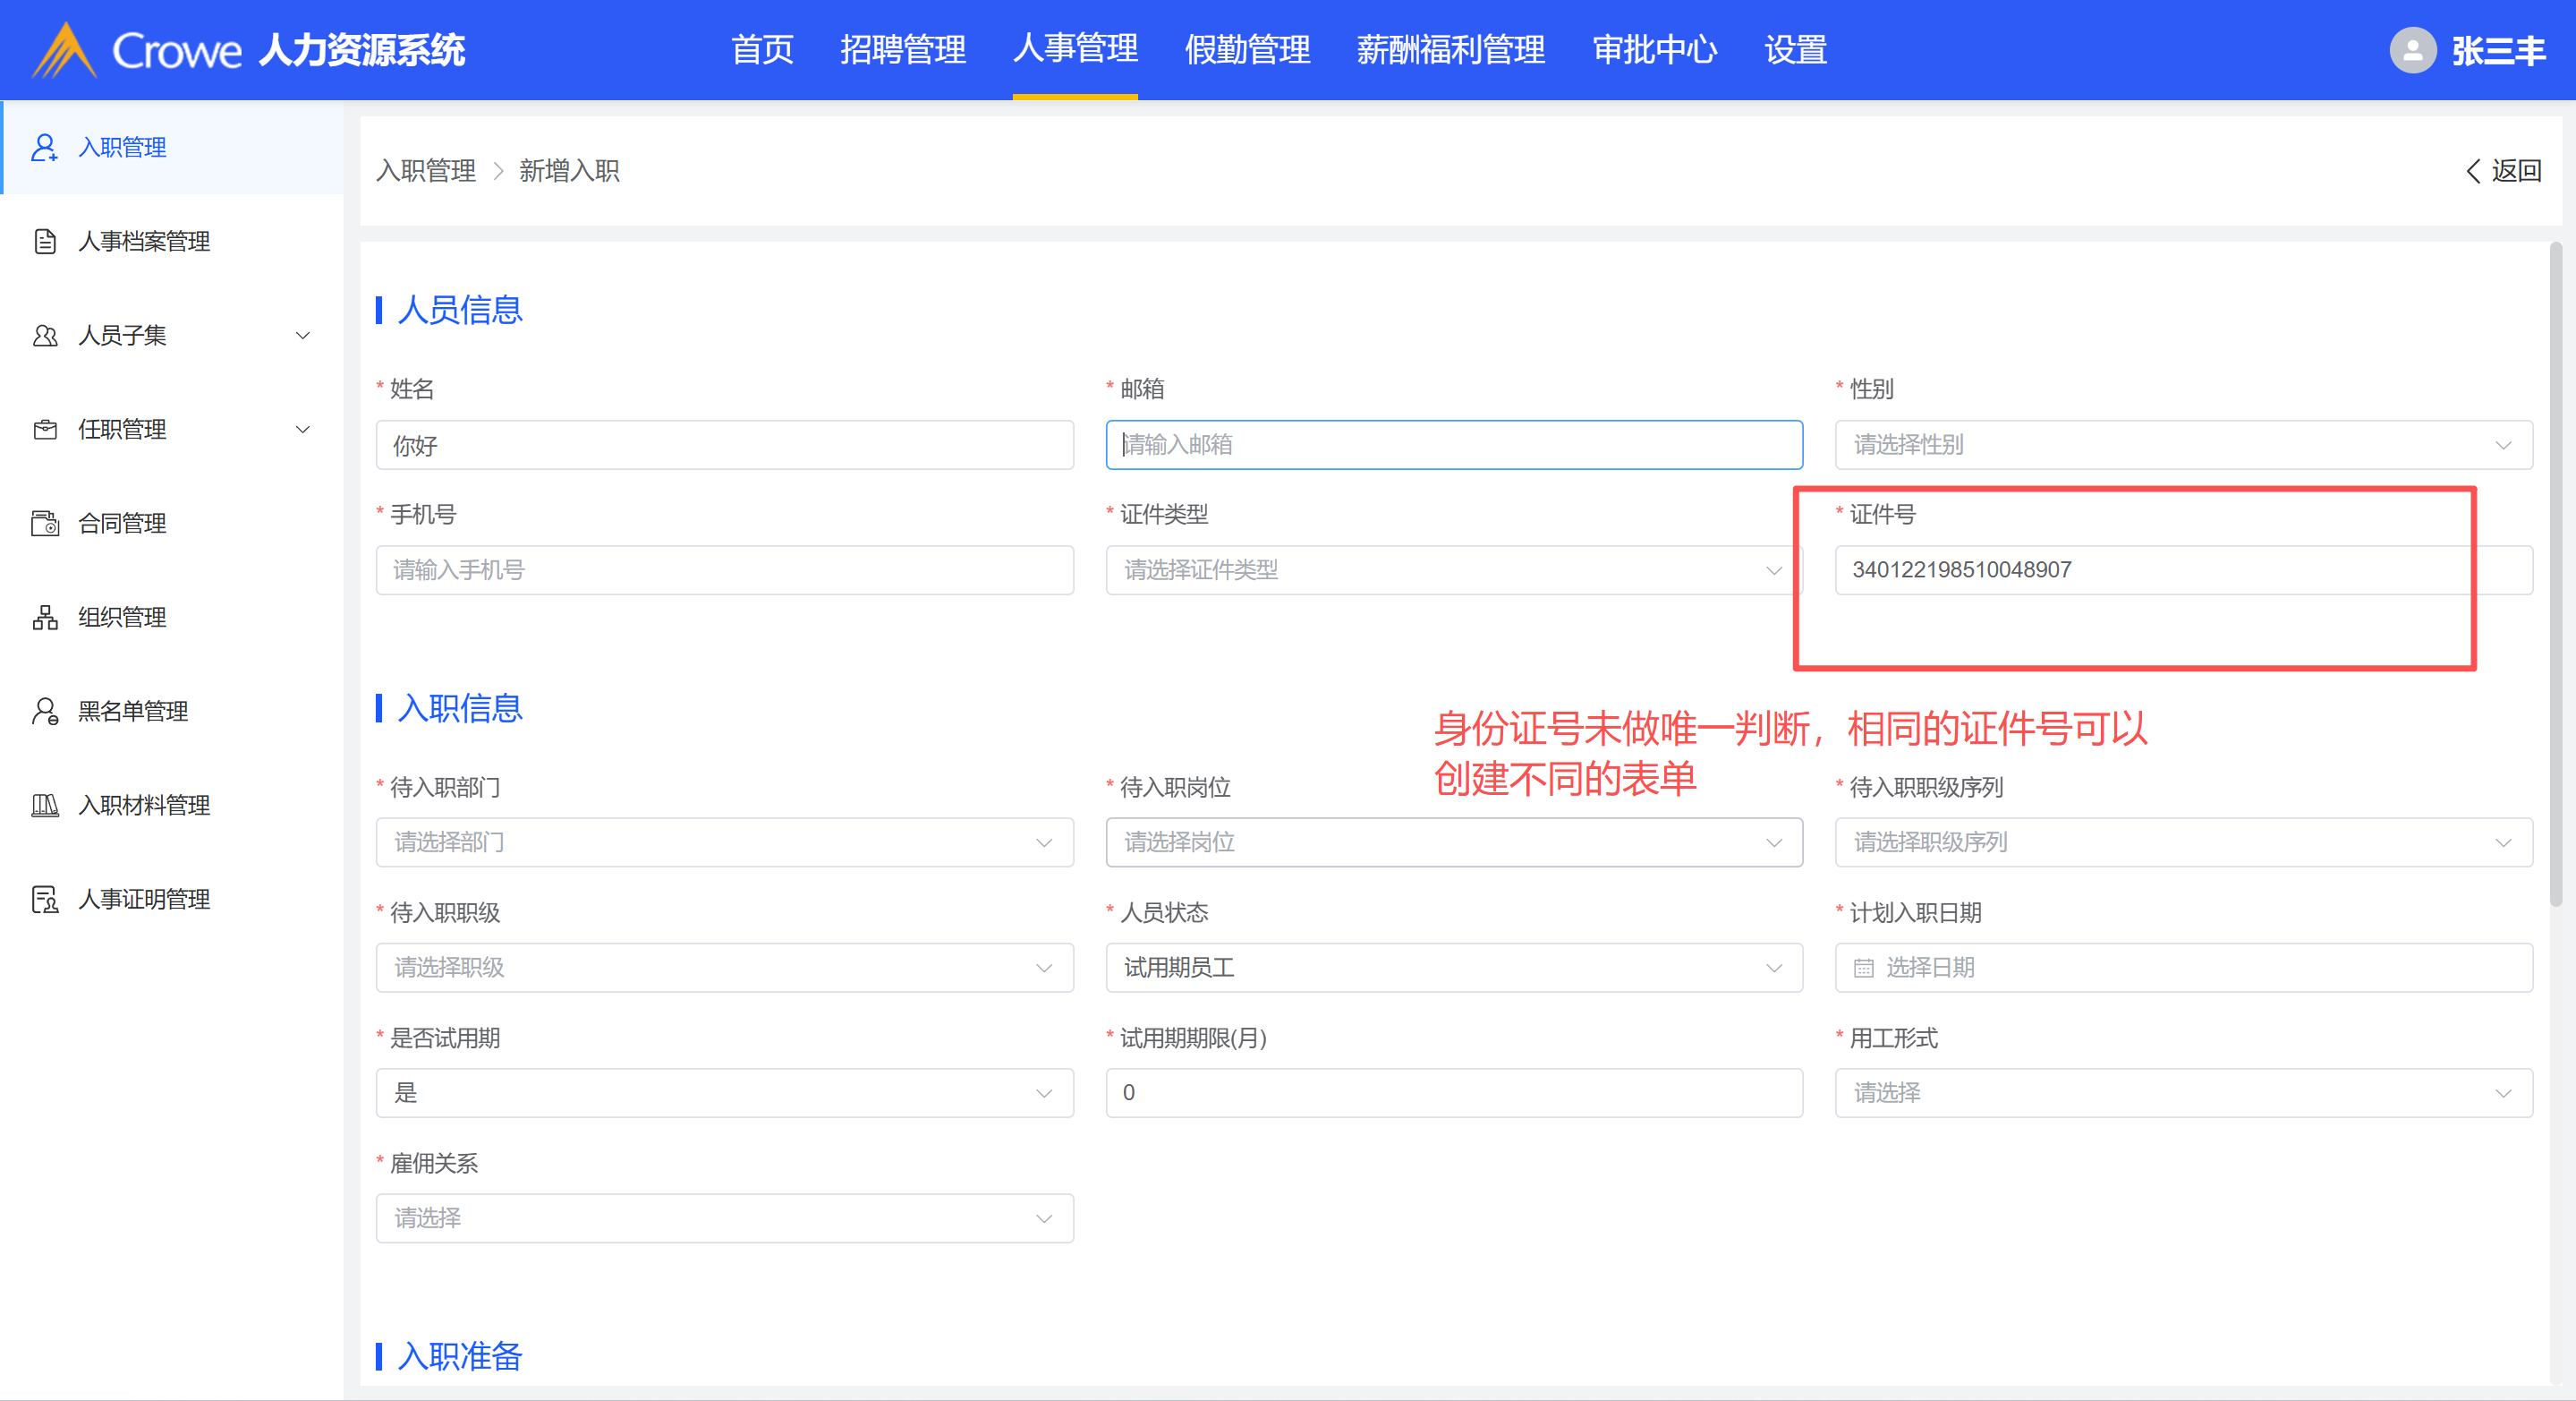Image resolution: width=2576 pixels, height=1401 pixels.
Task: Click the 手机号 input field
Action: click(724, 570)
